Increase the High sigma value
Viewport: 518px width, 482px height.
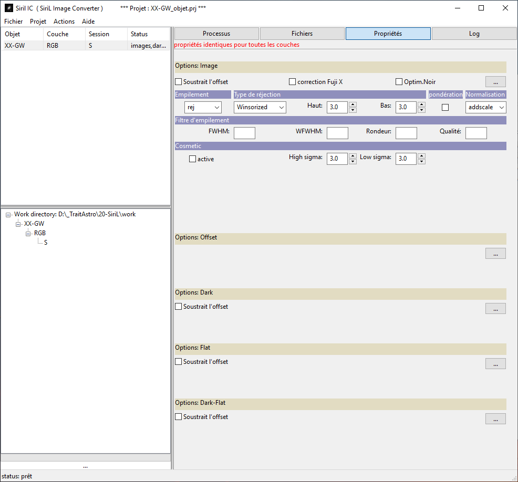(353, 156)
